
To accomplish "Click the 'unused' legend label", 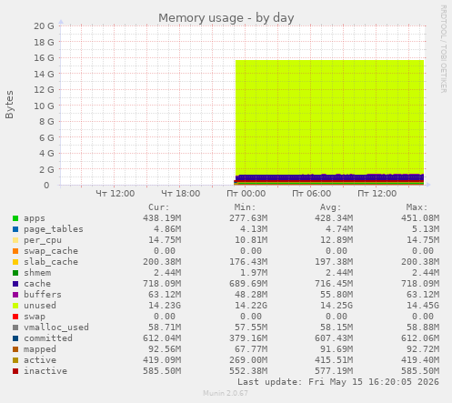I will pos(40,306).
